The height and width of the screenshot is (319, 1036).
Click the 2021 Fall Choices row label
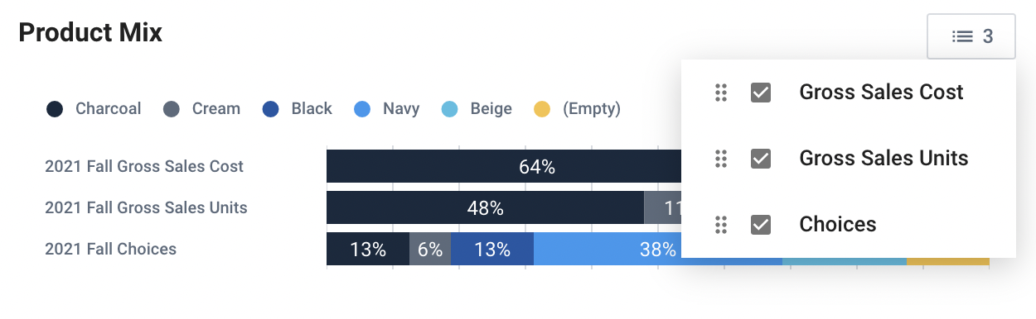point(110,249)
